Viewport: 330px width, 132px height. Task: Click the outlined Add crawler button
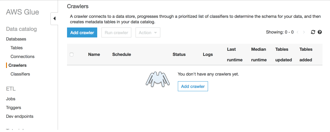point(193,86)
